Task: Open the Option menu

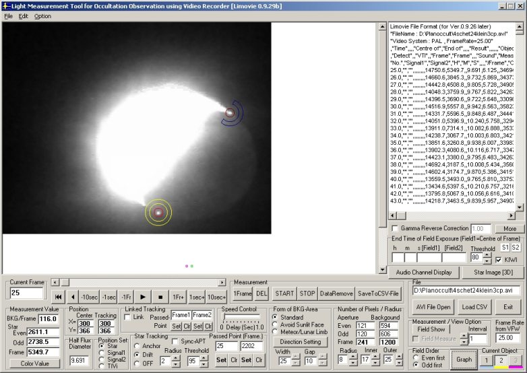Action: click(42, 15)
